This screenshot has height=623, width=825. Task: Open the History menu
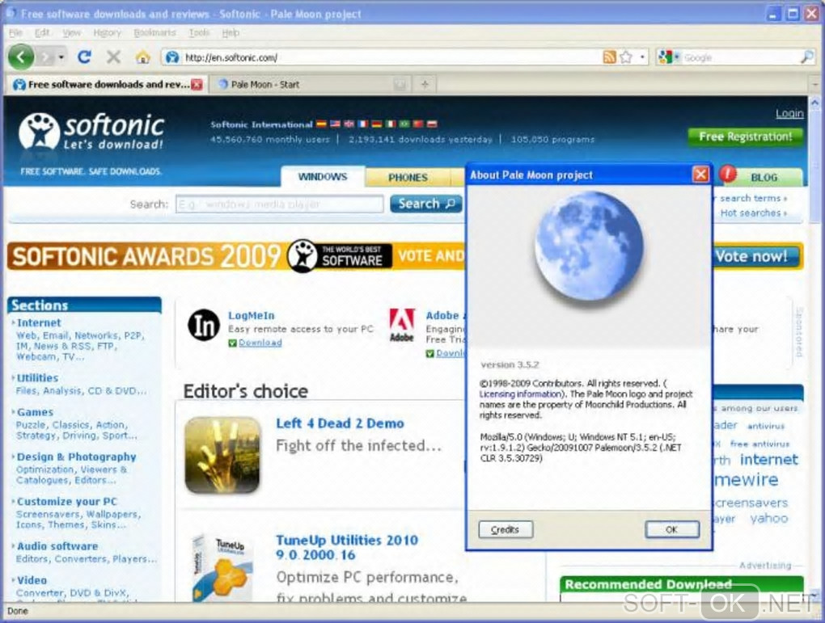coord(108,32)
